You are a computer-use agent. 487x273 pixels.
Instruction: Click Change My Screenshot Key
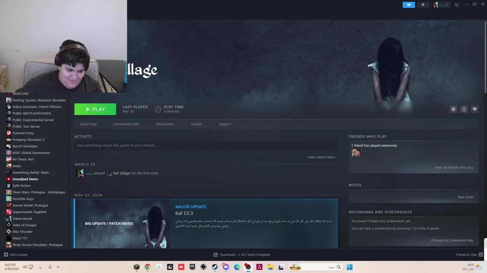pos(452,240)
